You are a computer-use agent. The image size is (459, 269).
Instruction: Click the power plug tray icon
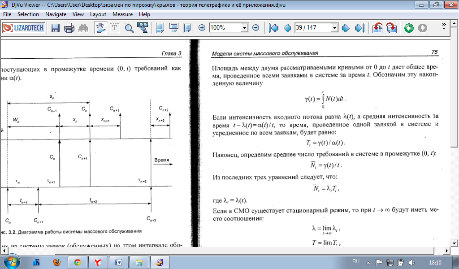click(401, 263)
